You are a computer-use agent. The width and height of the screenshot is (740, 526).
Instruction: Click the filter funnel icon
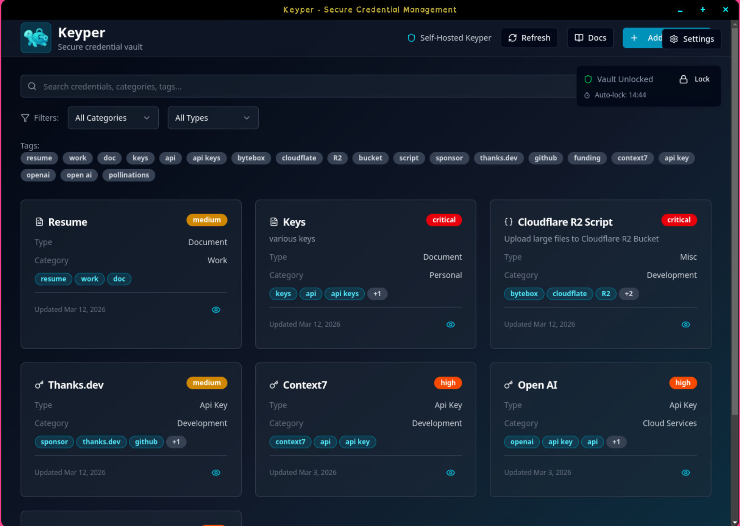[25, 118]
